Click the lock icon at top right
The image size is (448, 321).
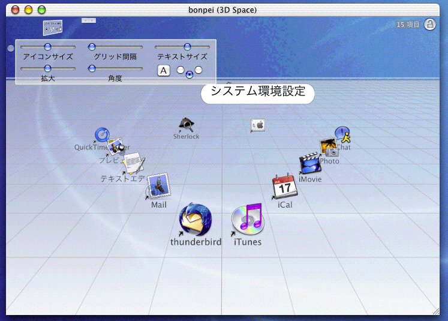(430, 24)
